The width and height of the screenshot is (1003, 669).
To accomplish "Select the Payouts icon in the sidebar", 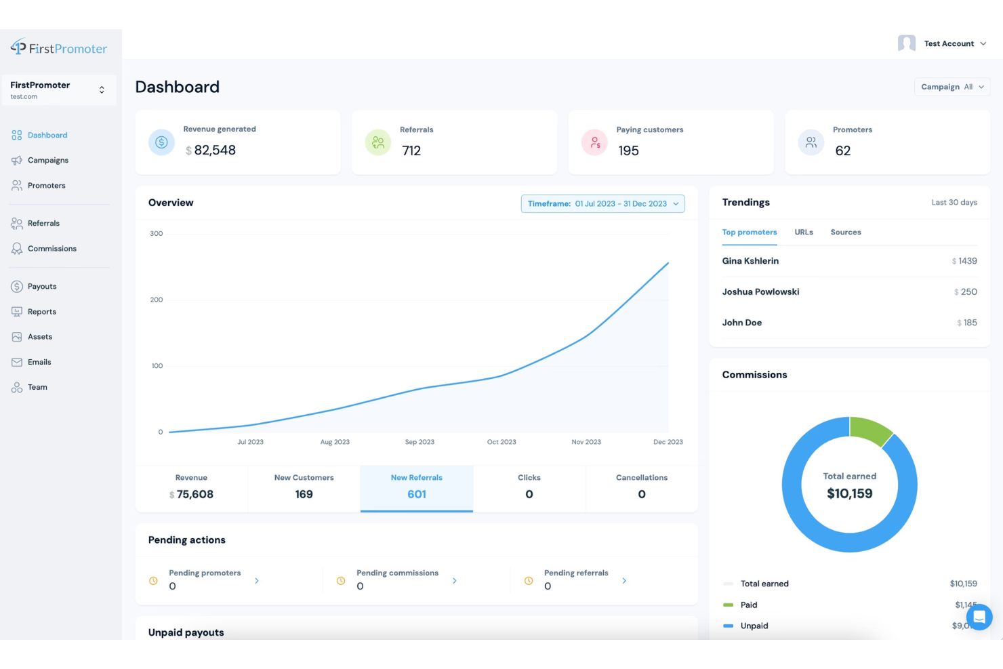I will 16,286.
